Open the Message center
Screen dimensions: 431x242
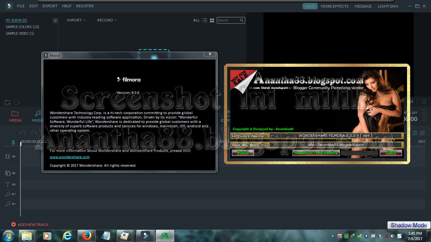coord(363,6)
